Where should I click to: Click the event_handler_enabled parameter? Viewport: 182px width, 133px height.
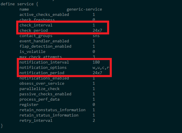[44, 41]
